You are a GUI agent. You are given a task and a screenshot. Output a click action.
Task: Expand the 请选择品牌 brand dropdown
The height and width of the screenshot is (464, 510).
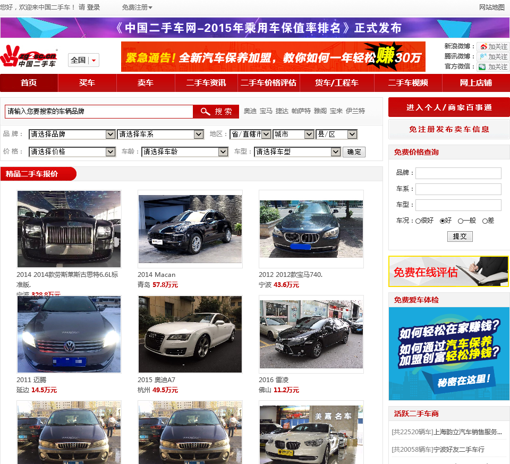[x=72, y=134]
